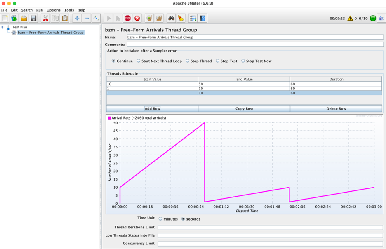Screen dimensions: 386x249
Task: Open the Edit menu
Action: (x=14, y=10)
